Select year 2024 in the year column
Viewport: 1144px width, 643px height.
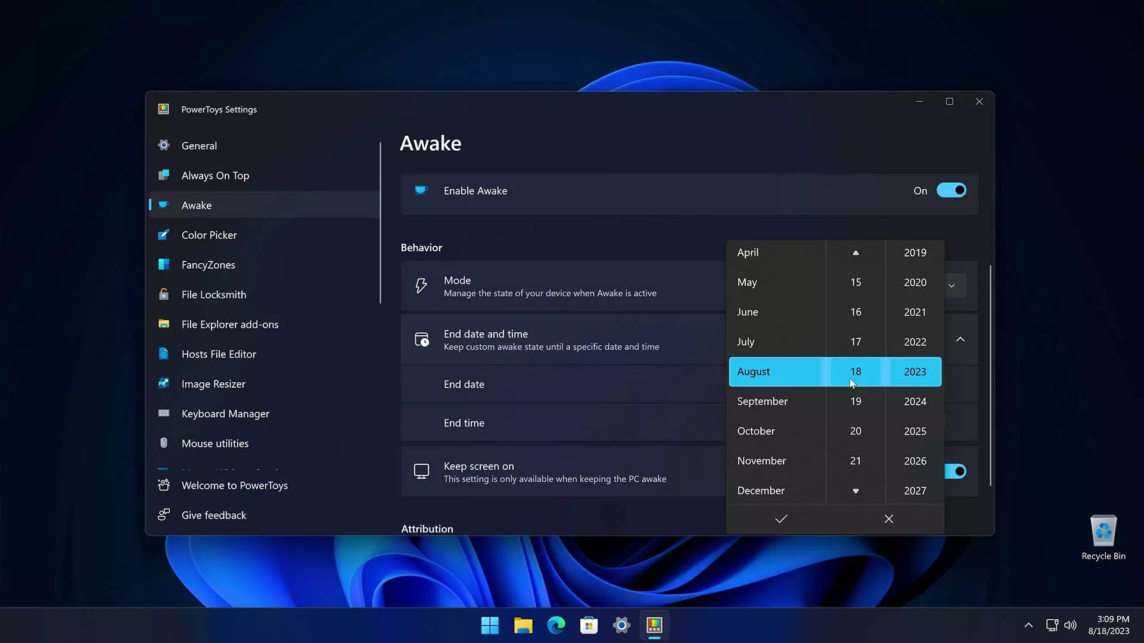(915, 401)
